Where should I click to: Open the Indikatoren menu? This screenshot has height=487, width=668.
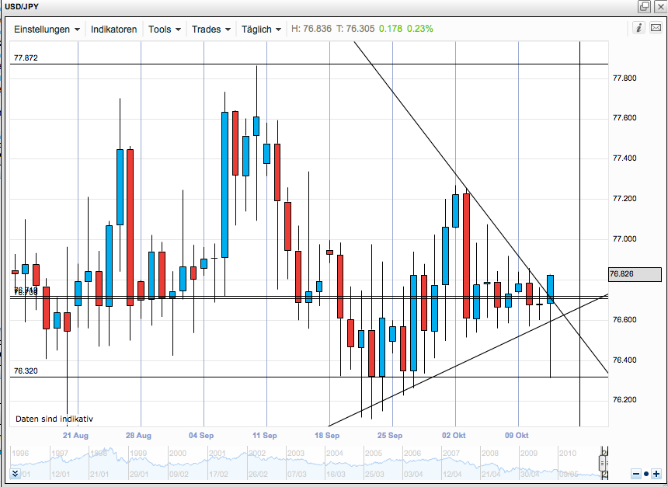click(x=114, y=30)
